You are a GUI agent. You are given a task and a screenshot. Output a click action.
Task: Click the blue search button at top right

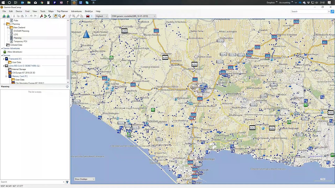332,11
